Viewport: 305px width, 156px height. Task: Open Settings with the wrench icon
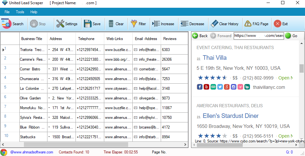(x=60, y=24)
